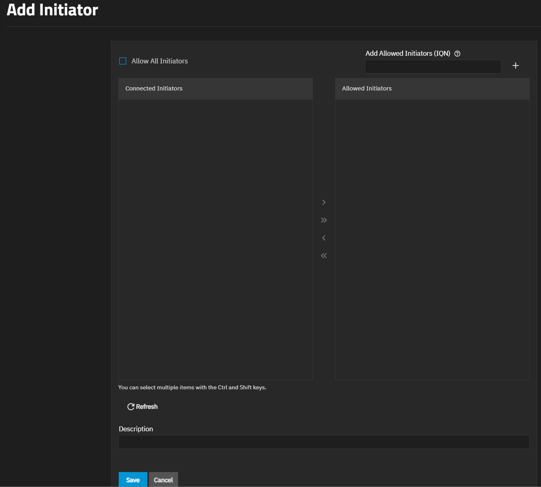Enable the Allow All Initiators checkbox

pyautogui.click(x=123, y=61)
